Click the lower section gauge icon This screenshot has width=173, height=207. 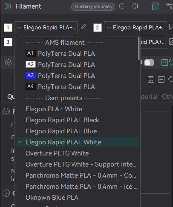click(6, 193)
